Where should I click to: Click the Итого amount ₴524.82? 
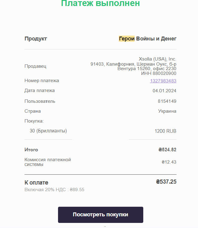coord(167,150)
